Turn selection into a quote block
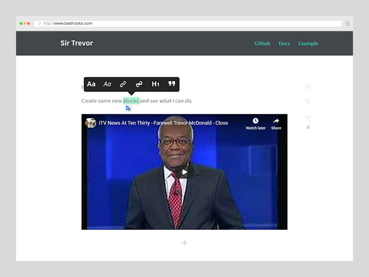This screenshot has height=277, width=369. [172, 84]
